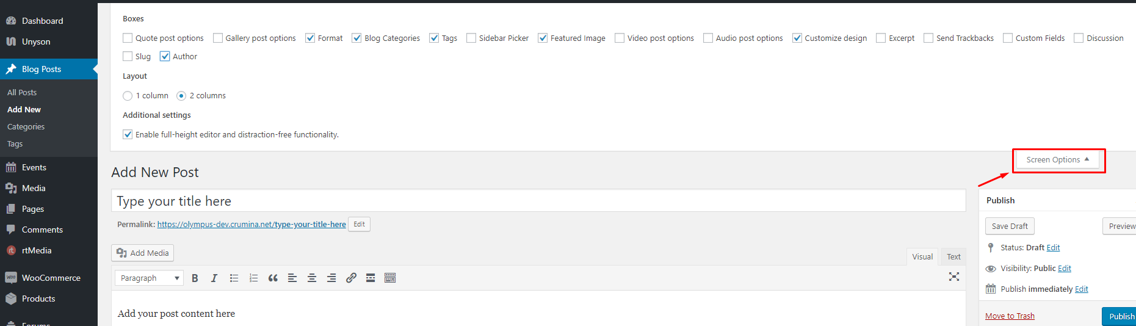Image resolution: width=1136 pixels, height=326 pixels.
Task: Click the Move to Trash link
Action: point(1010,316)
